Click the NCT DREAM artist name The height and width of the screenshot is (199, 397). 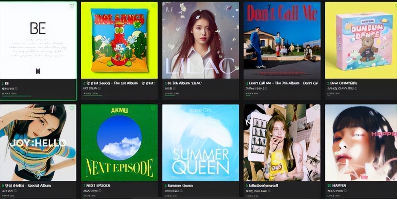(90, 88)
